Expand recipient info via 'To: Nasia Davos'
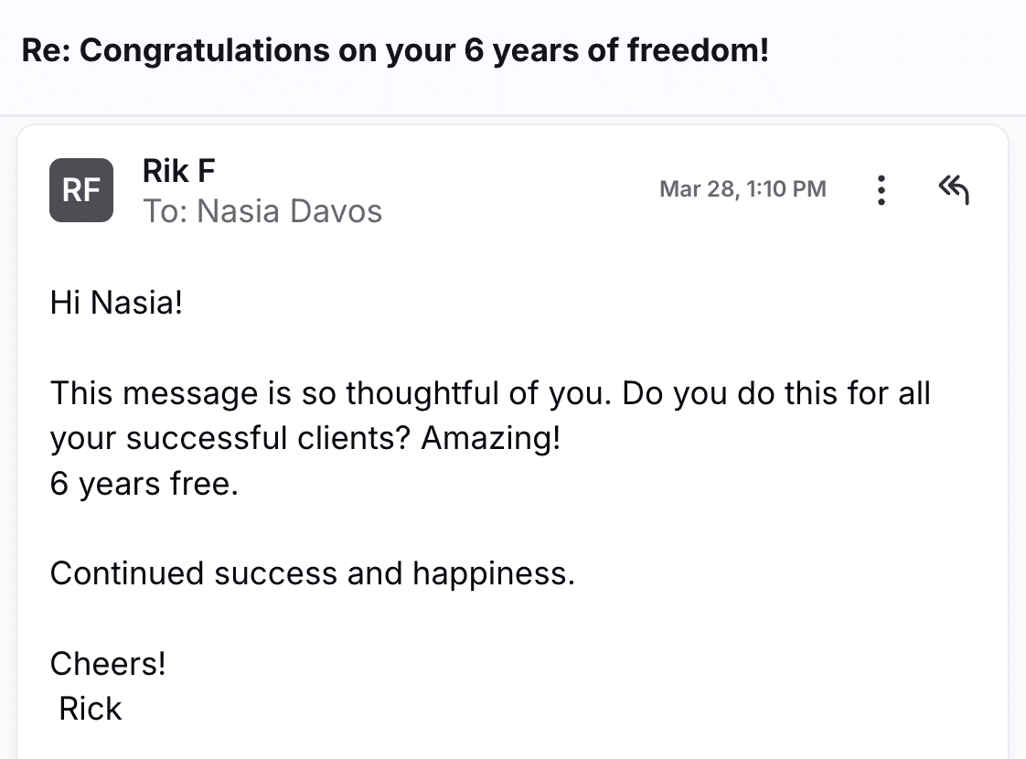Viewport: 1026px width, 759px height. pos(262,211)
